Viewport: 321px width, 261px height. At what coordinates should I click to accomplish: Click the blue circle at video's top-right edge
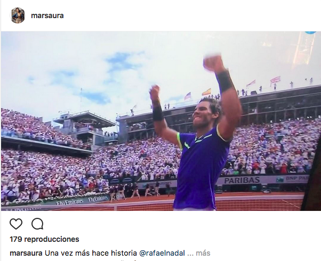(x=310, y=32)
